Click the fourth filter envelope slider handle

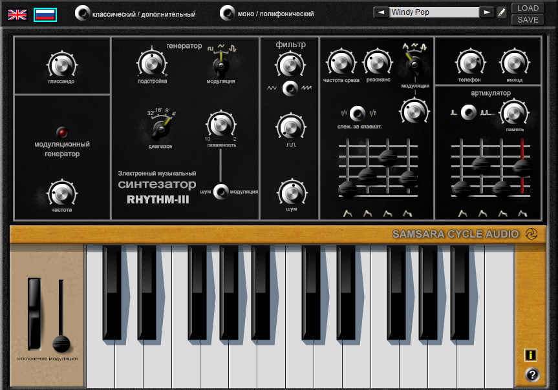point(408,179)
